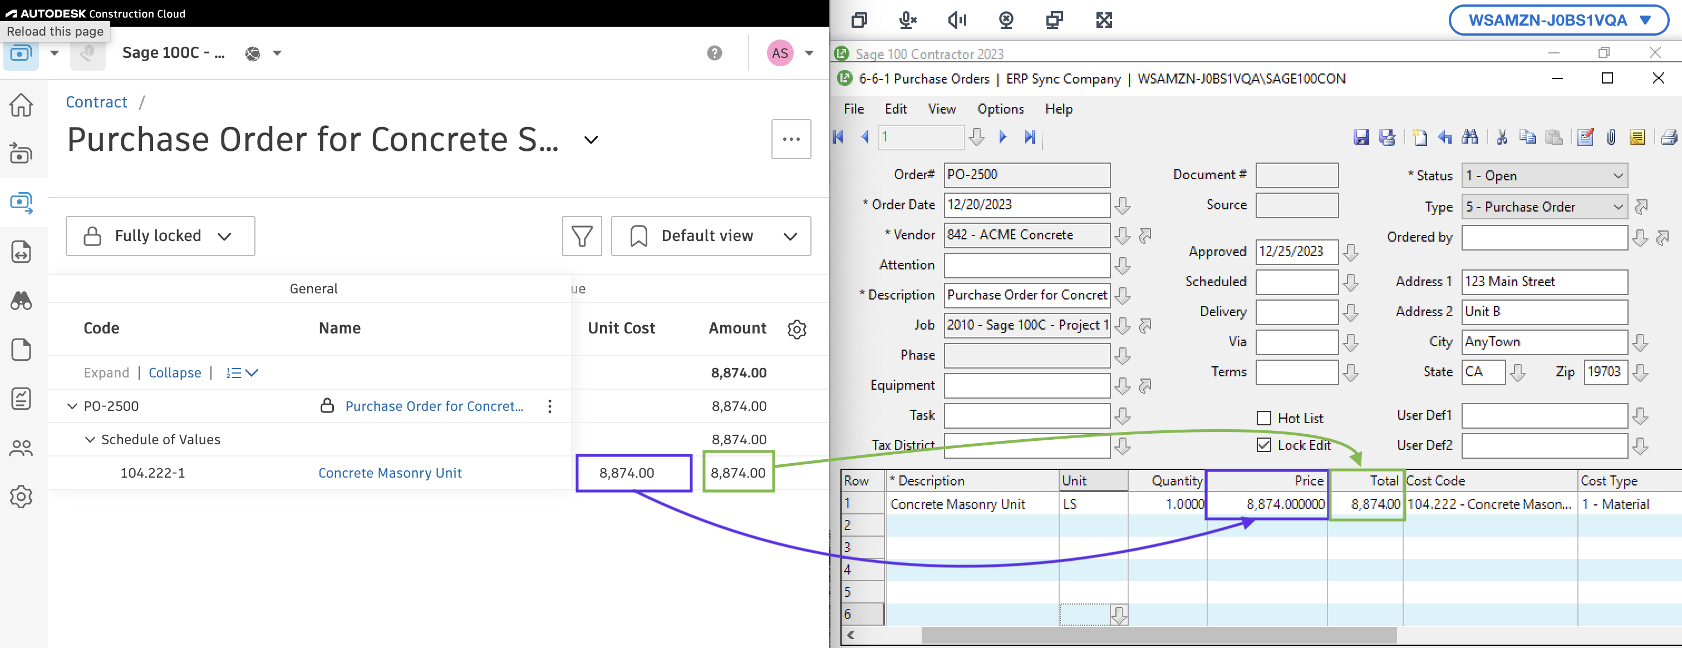
Task: Click the mute microphone icon
Action: coord(908,20)
